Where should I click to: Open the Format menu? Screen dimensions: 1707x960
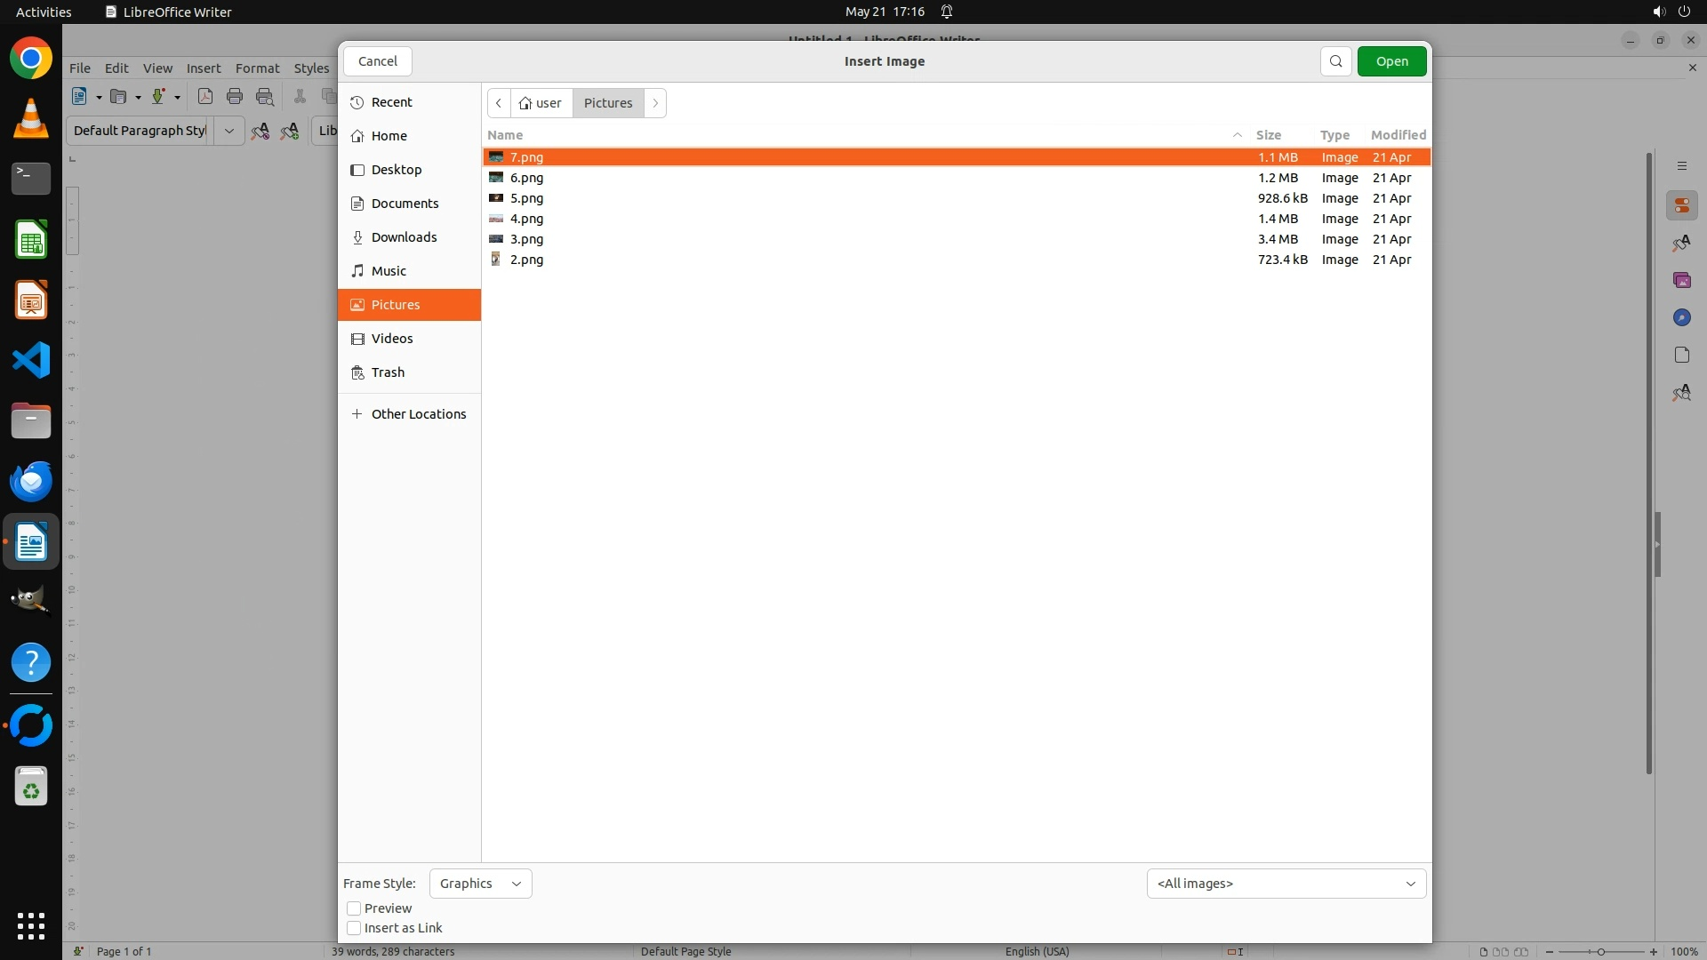click(257, 68)
